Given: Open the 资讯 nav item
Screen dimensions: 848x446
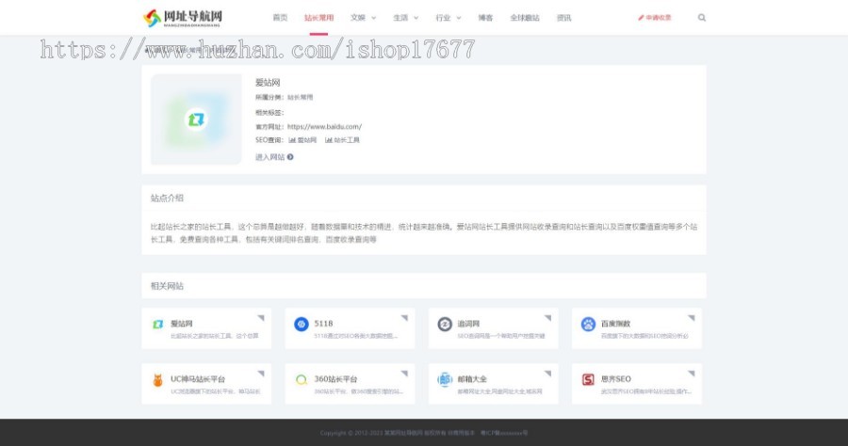Looking at the screenshot, I should click(x=564, y=18).
